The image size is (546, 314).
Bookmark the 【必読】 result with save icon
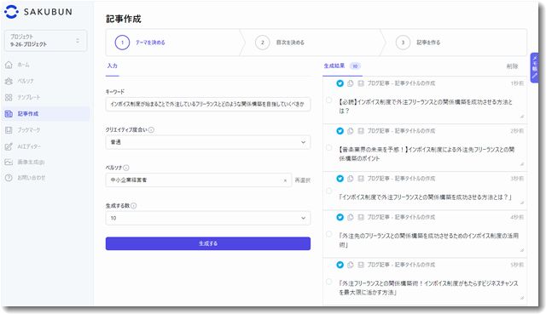coord(361,83)
